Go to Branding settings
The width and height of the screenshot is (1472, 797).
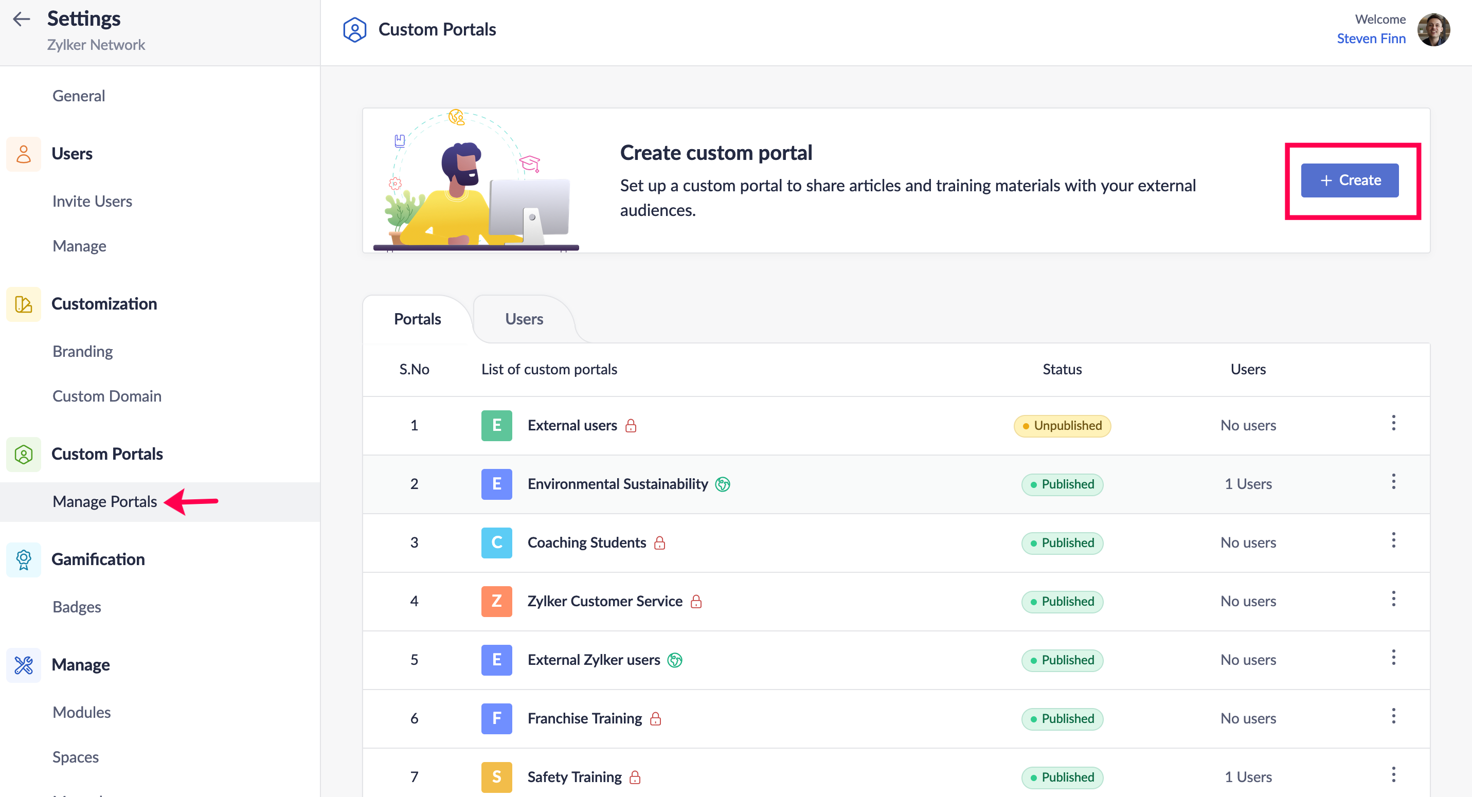point(82,351)
